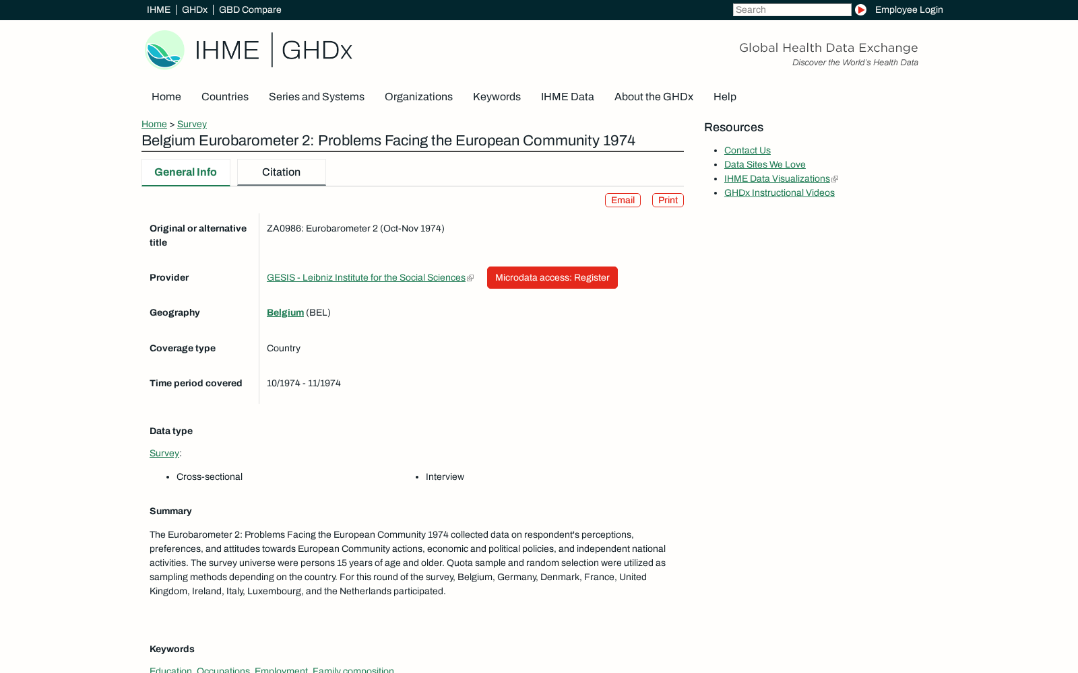The width and height of the screenshot is (1078, 673).
Task: Click the IHME leaf logo icon
Action: (164, 50)
